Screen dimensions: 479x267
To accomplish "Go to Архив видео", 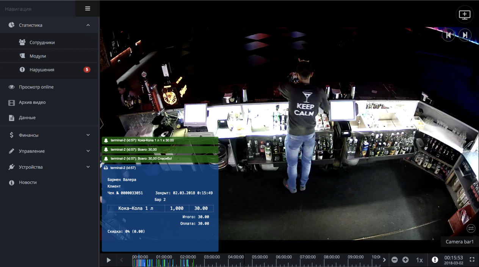I will coord(32,102).
